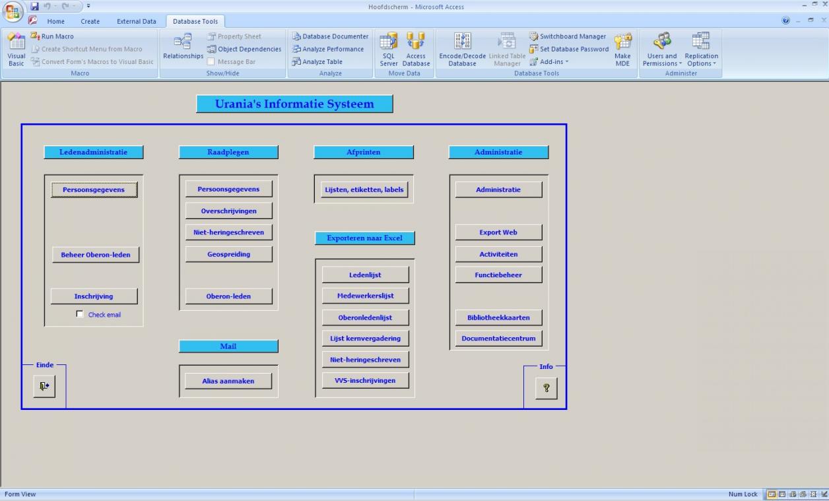
Task: Click Object Dependencies
Action: 244,49
